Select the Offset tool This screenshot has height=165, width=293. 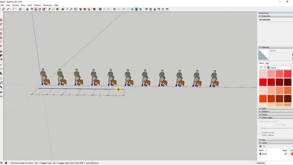click(32, 9)
